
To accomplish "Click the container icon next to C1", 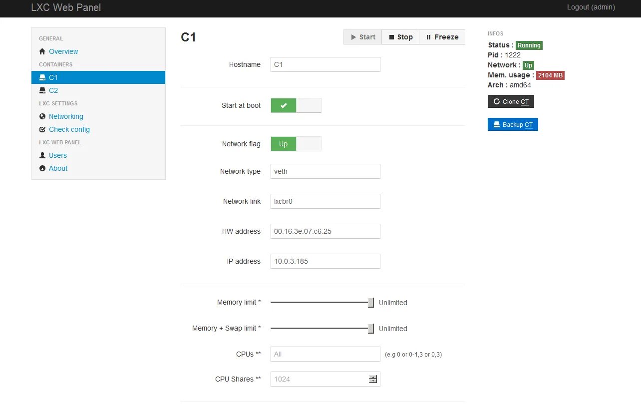I will click(x=42, y=77).
